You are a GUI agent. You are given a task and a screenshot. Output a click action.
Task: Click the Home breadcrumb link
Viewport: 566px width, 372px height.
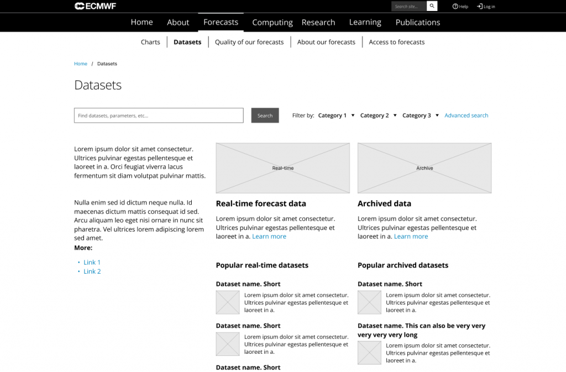(x=80, y=64)
